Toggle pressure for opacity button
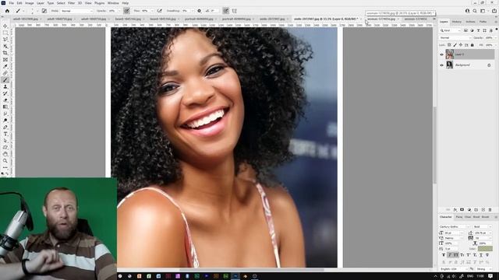 click(x=126, y=11)
